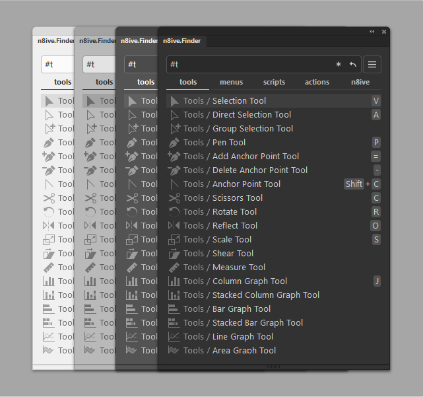Click the tools tab in the medium-dark panel
This screenshot has height=397, width=423.
[x=146, y=82]
